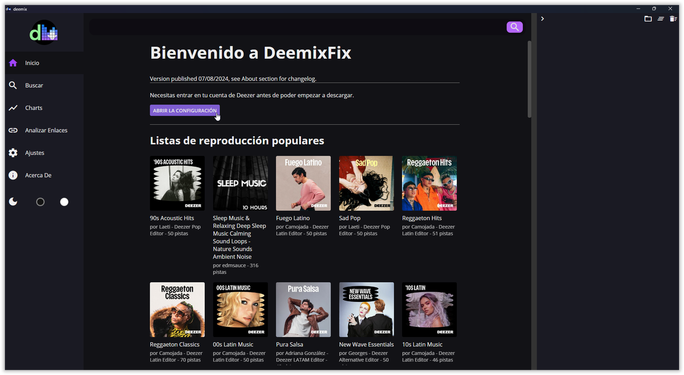Click the chain link Analizar Enlaces icon
This screenshot has height=375, width=684.
(13, 130)
